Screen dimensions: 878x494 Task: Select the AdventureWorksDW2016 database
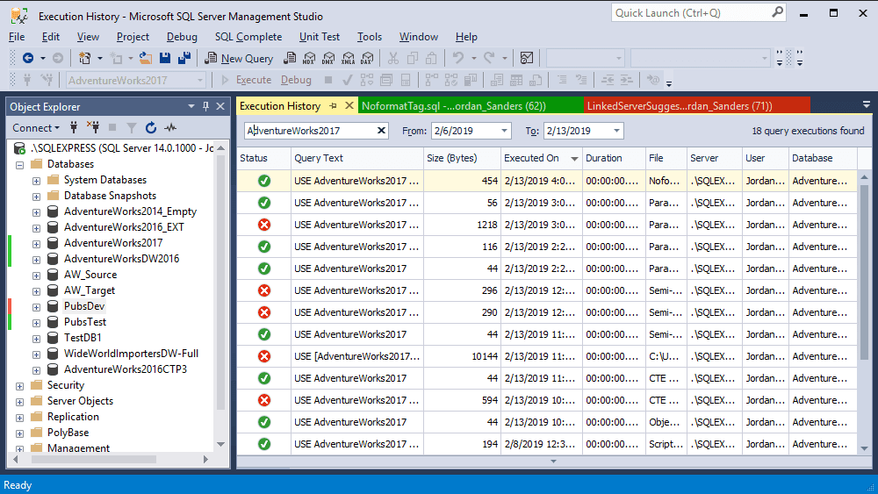(x=121, y=259)
